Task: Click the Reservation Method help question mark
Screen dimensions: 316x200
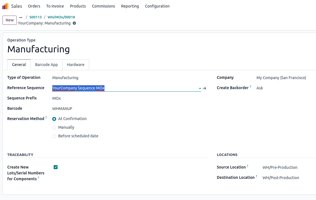Action: pos(46,118)
